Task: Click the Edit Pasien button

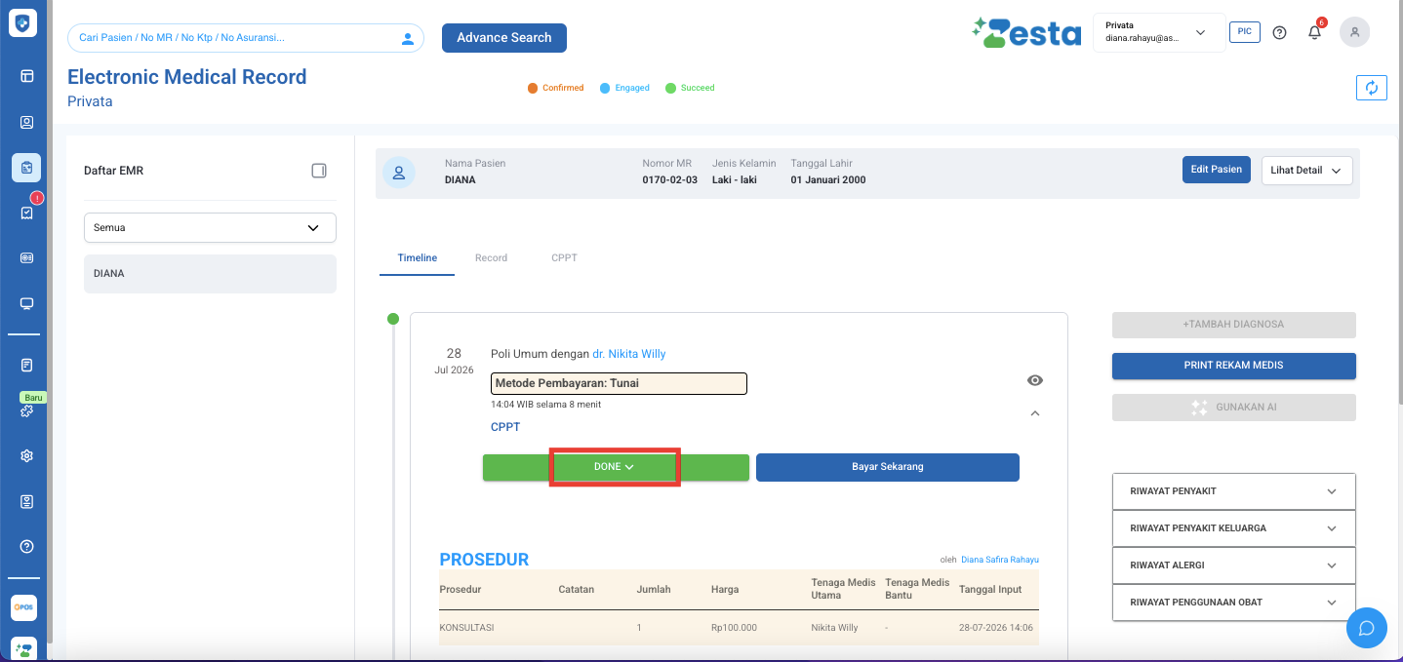Action: pos(1217,170)
